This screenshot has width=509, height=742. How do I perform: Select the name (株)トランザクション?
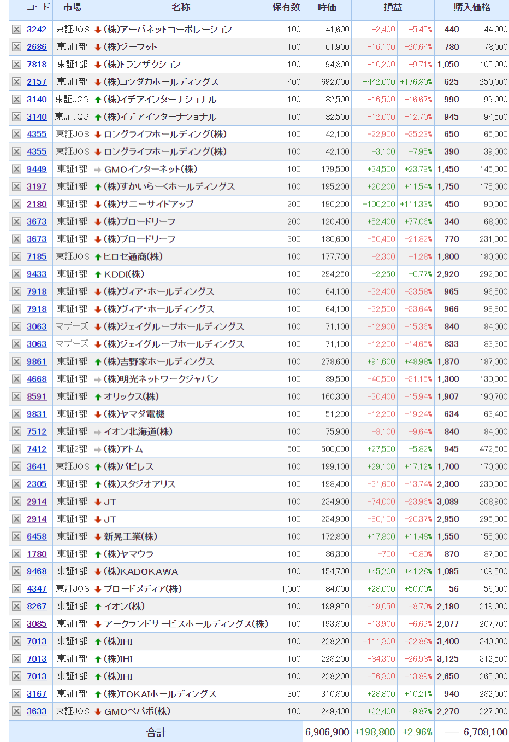coord(142,65)
